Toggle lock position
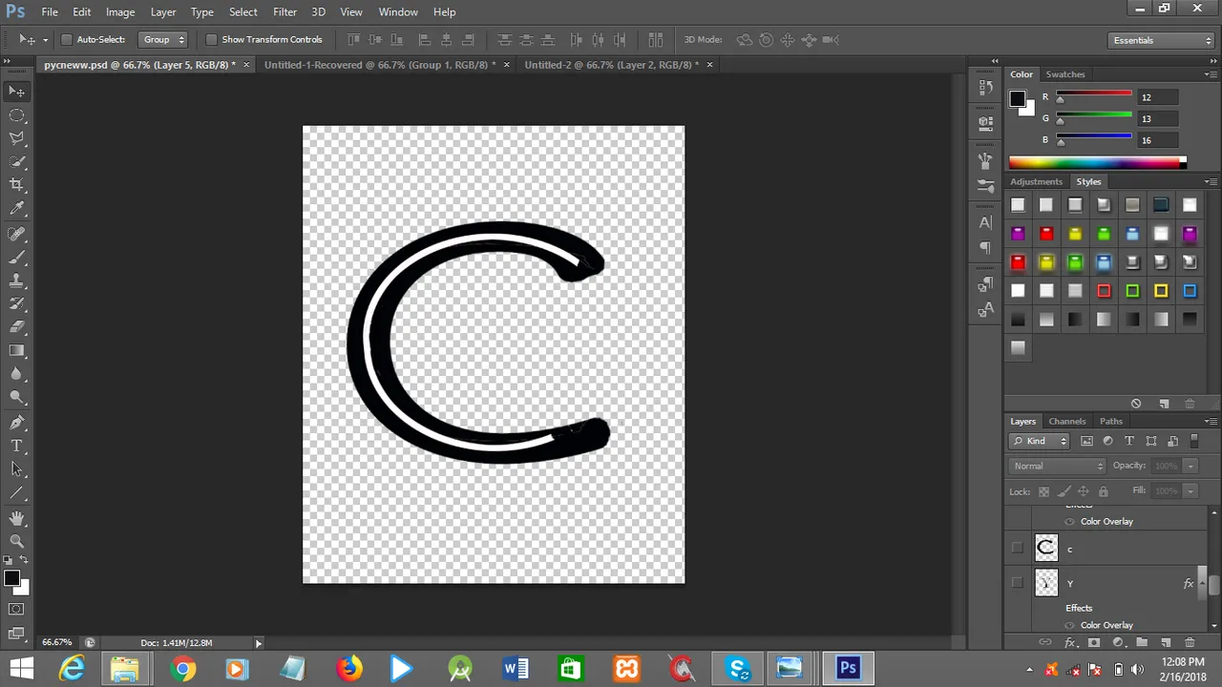 [x=1084, y=492]
